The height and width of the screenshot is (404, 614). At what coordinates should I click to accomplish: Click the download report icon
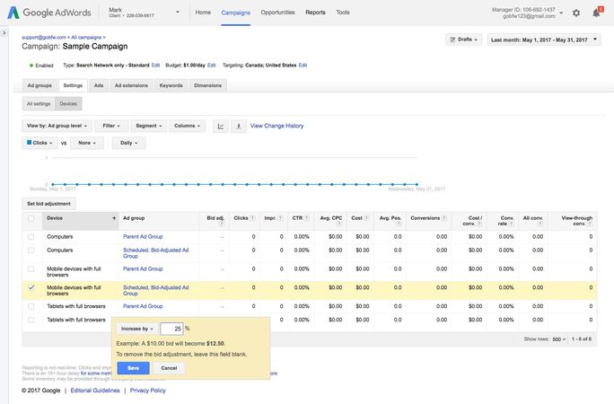239,126
